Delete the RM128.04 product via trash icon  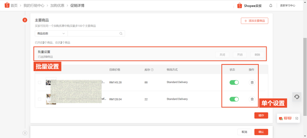click(x=252, y=99)
